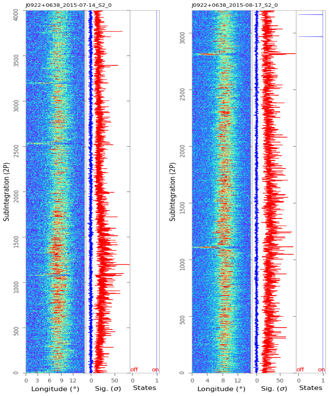Click the 4000 tick label on left y-axis
The image size is (329, 396).
(16, 11)
